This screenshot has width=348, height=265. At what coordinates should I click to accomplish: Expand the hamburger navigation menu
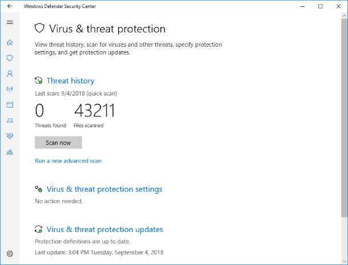(x=10, y=22)
